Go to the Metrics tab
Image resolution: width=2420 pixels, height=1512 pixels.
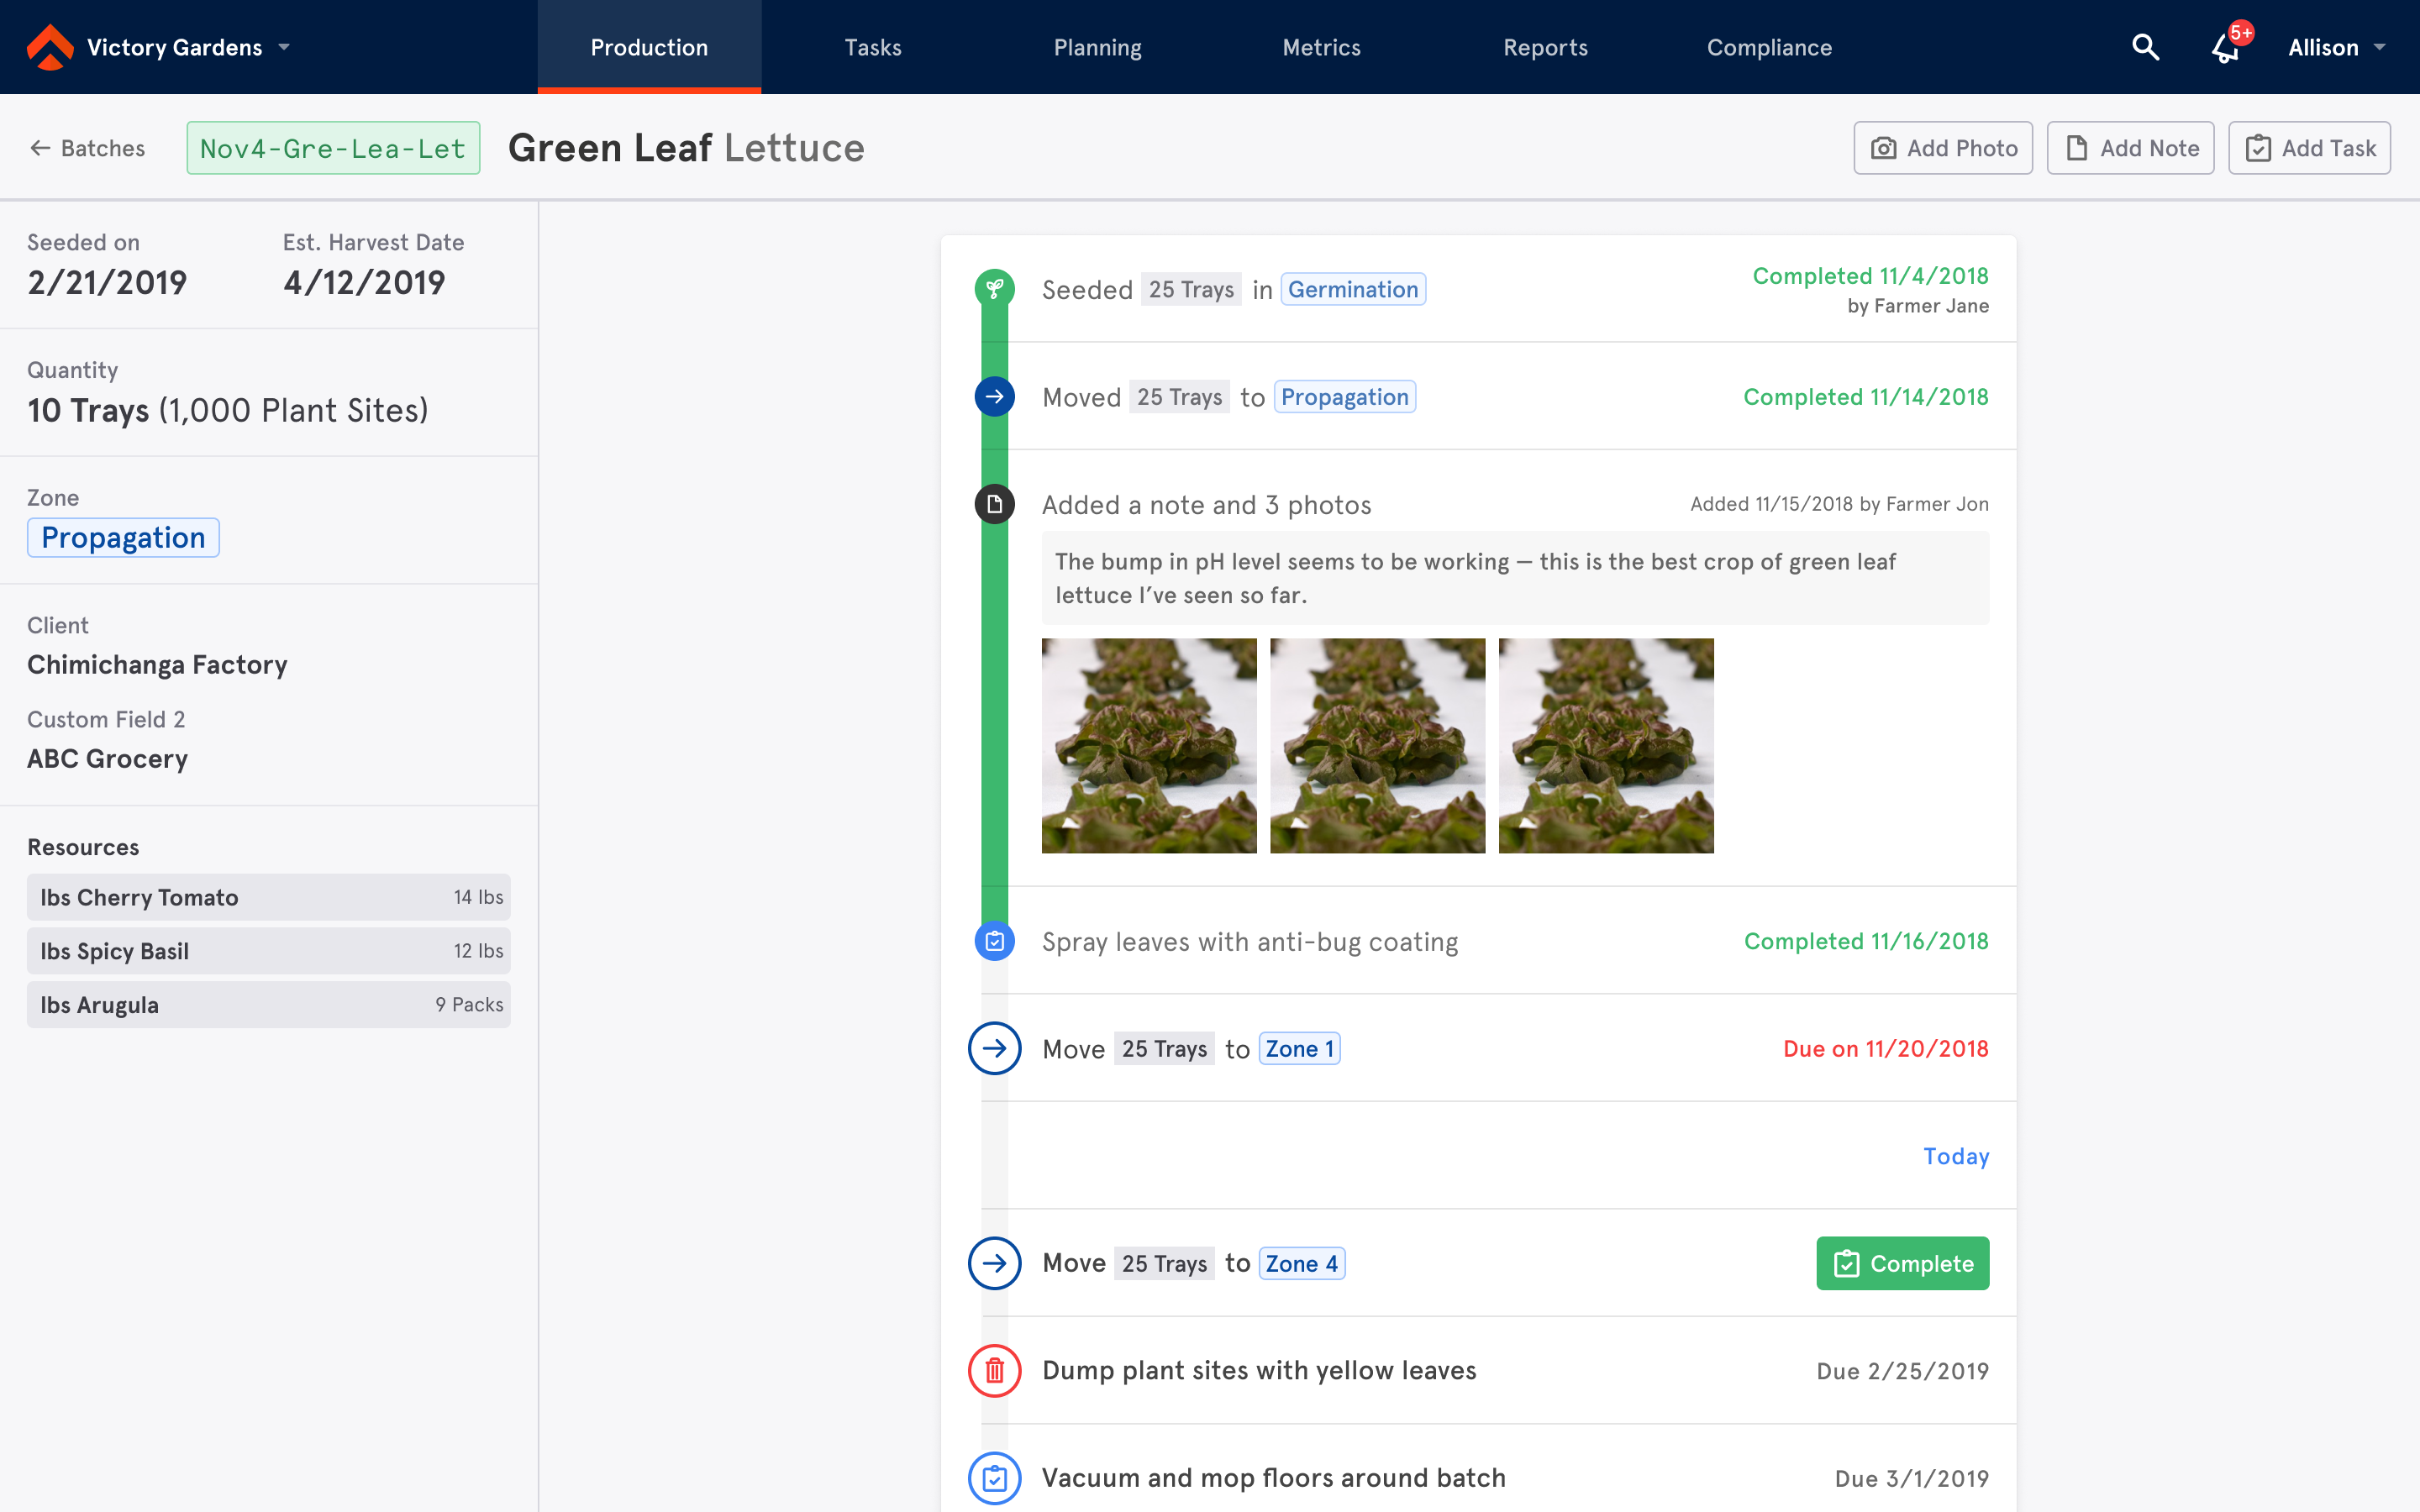1321,47
